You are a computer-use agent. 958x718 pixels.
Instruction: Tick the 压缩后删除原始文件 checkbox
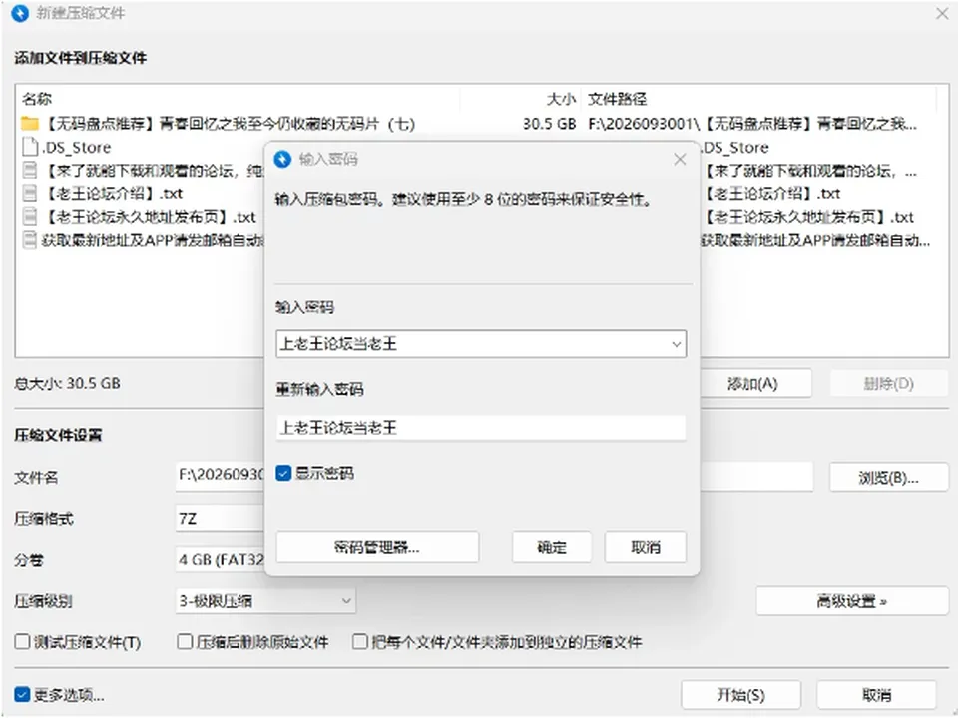[x=185, y=641]
